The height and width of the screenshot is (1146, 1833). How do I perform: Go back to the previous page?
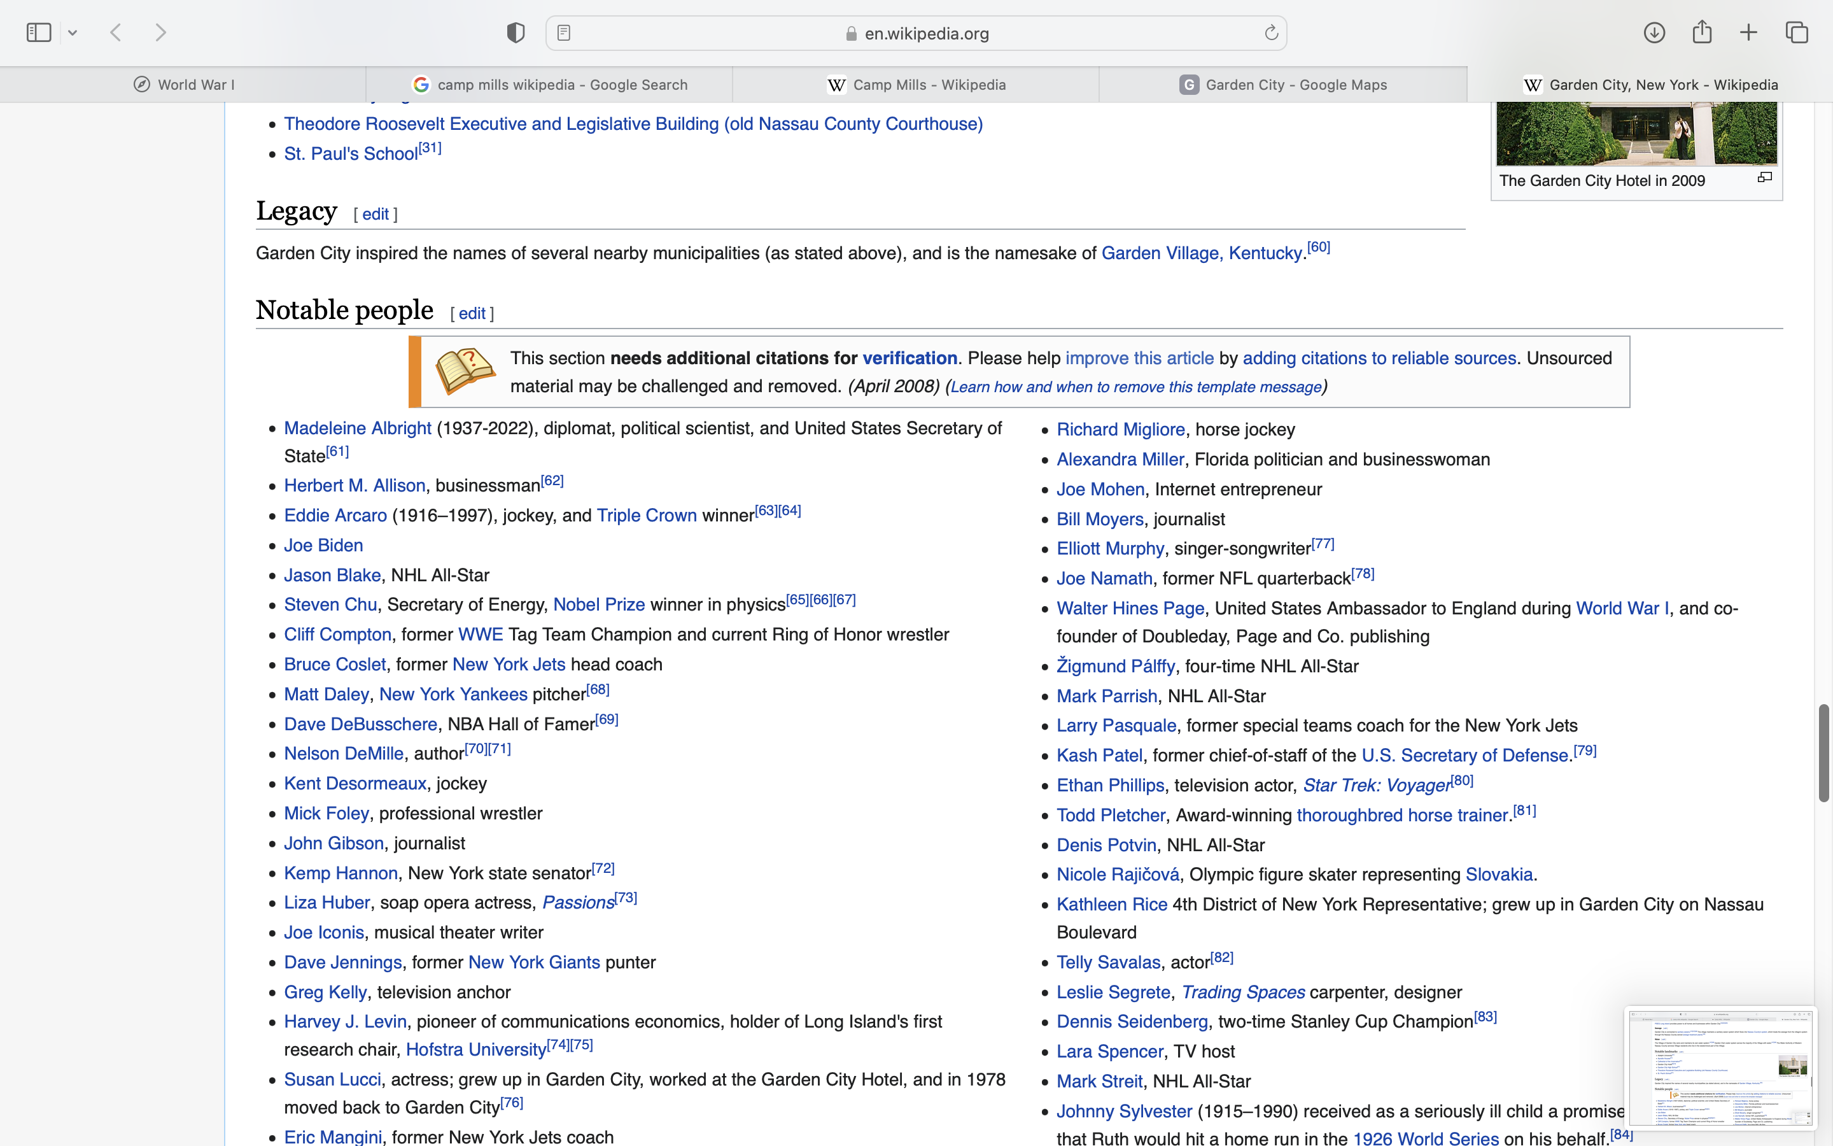[116, 32]
